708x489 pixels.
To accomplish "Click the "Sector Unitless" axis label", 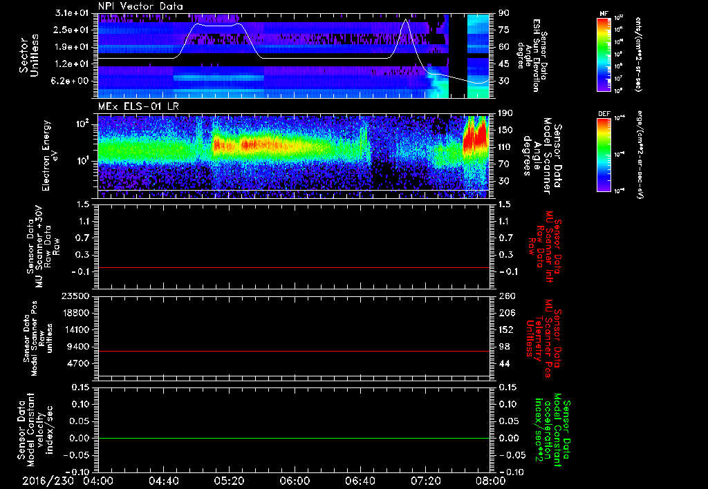I will pos(29,55).
